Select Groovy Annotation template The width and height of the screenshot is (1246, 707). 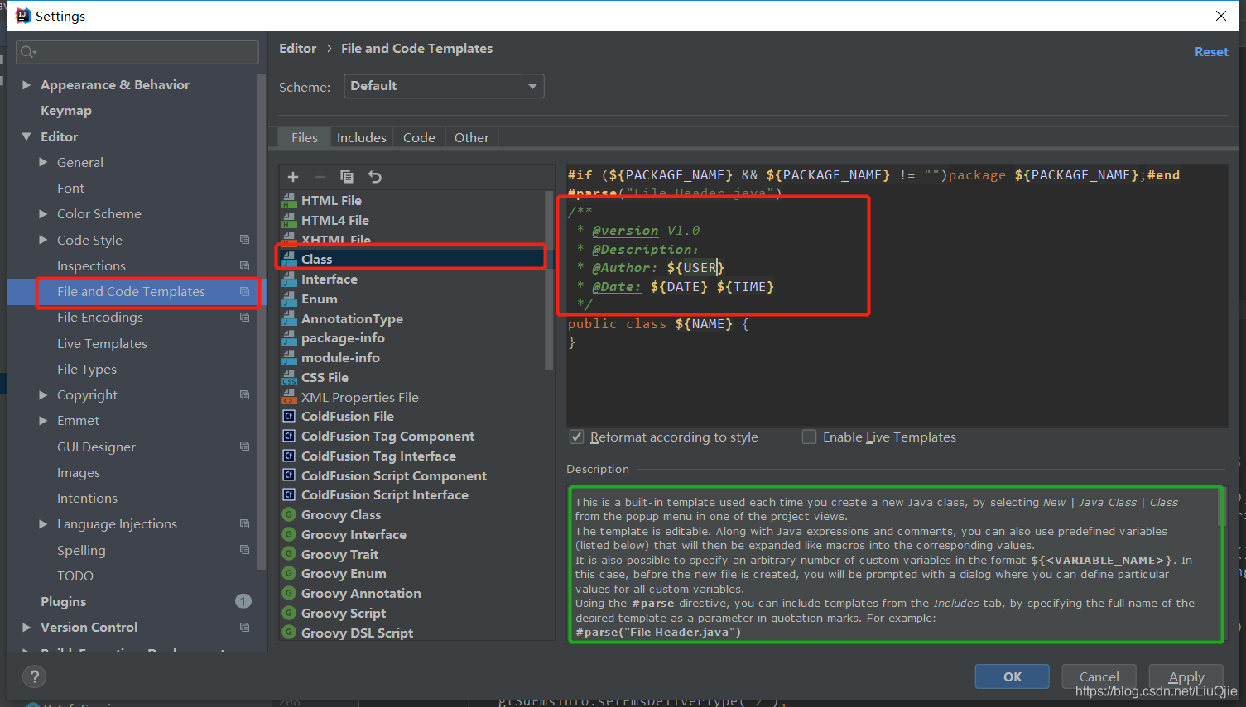point(361,594)
